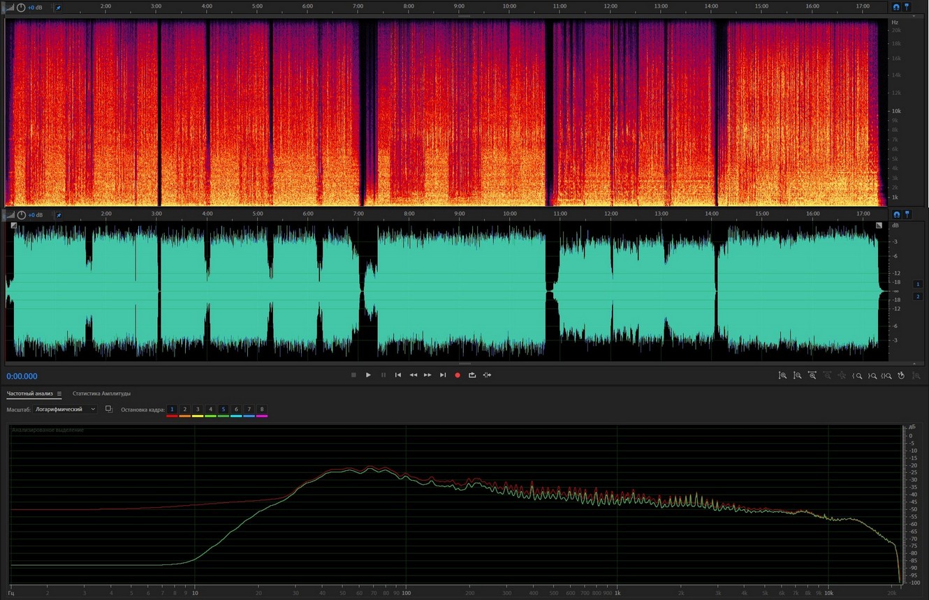Click Move Playhead to Next button
Screen dimensions: 929x600
tap(443, 375)
